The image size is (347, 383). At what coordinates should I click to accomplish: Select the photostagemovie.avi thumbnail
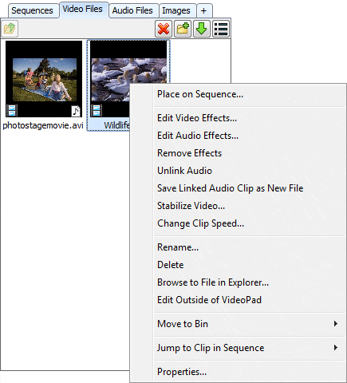[x=44, y=79]
